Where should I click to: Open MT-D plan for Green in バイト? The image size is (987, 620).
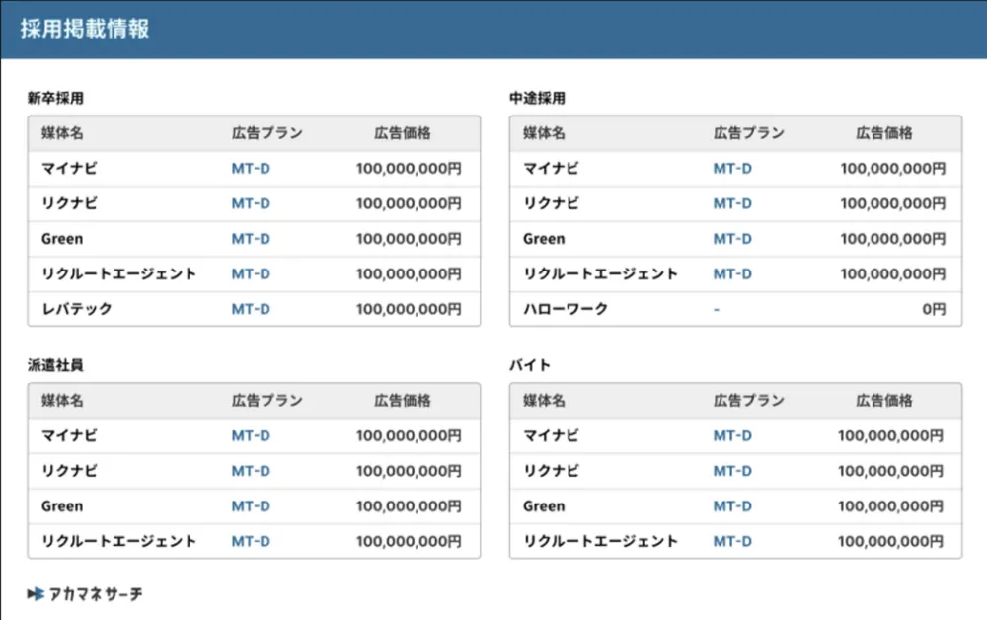[732, 506]
